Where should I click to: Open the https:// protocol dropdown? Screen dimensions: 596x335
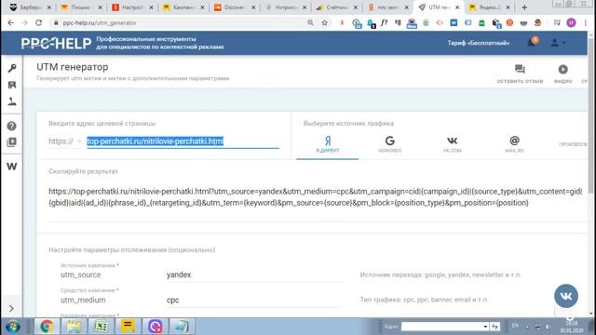click(64, 141)
